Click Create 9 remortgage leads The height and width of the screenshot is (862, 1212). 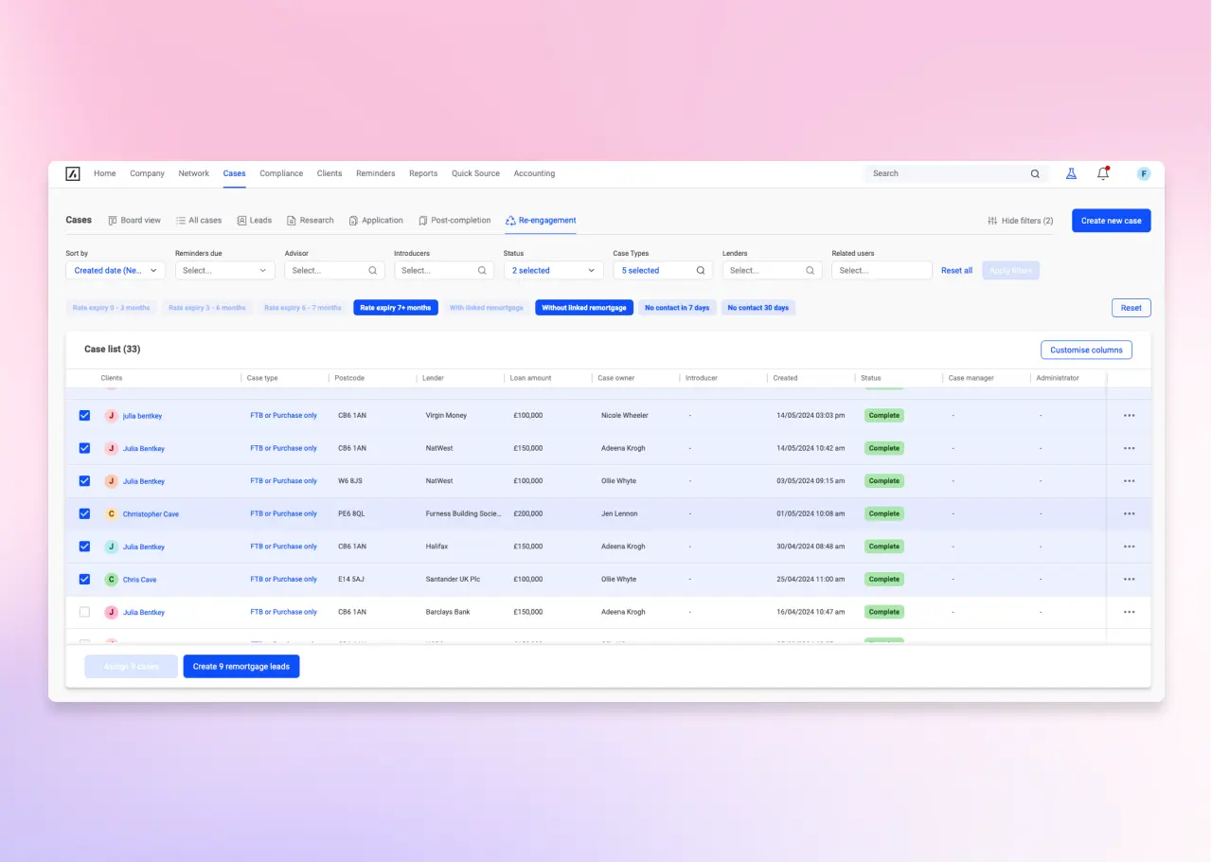(x=241, y=667)
